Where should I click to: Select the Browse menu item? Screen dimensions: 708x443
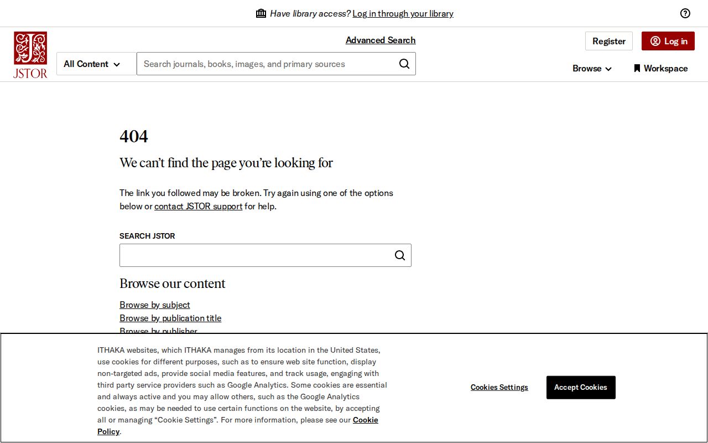587,68
